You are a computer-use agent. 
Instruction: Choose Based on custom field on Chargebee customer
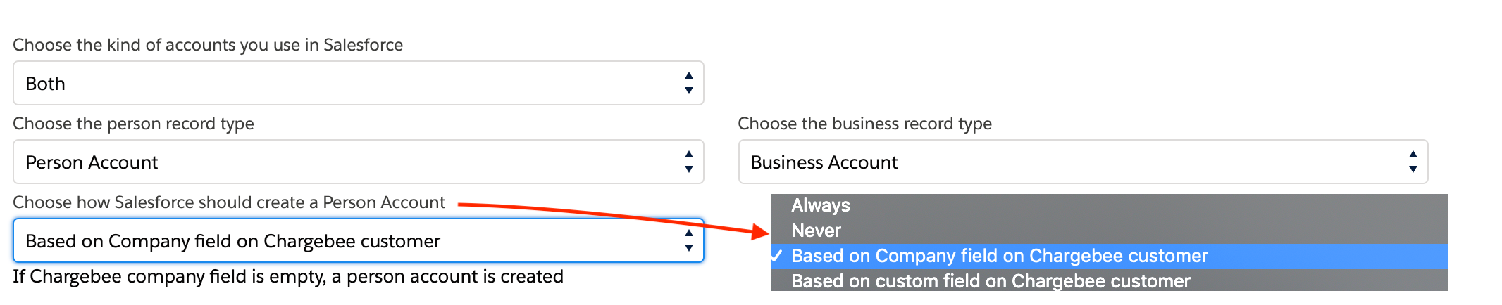[x=990, y=281]
